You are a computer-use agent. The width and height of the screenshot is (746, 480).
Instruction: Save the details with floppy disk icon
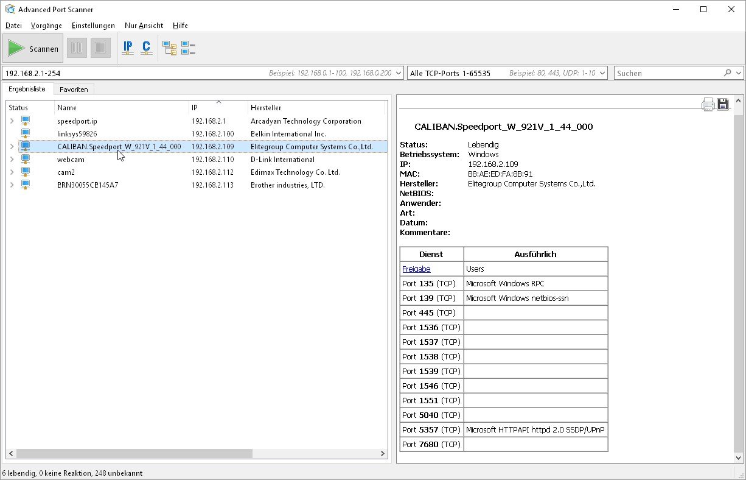[x=723, y=104]
